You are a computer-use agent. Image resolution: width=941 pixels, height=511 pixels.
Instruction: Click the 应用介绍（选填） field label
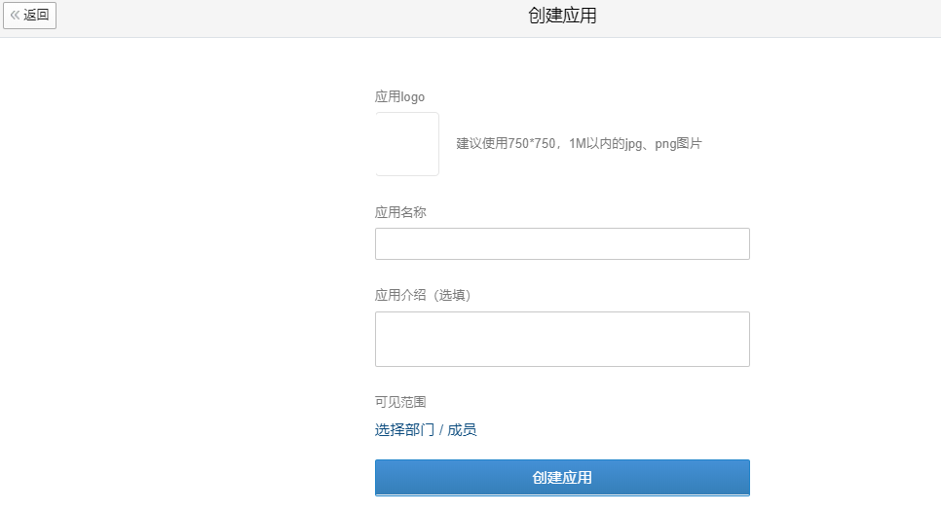[x=423, y=295]
